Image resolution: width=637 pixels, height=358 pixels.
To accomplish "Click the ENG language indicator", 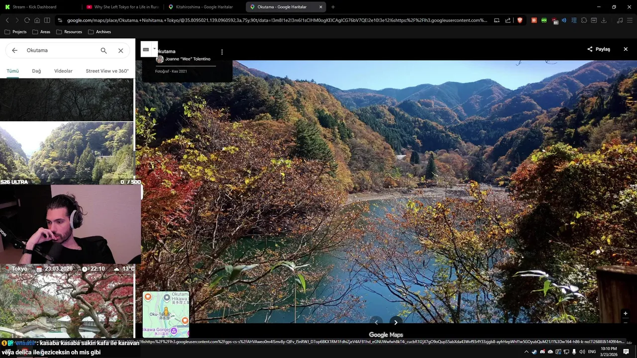I will [592, 352].
